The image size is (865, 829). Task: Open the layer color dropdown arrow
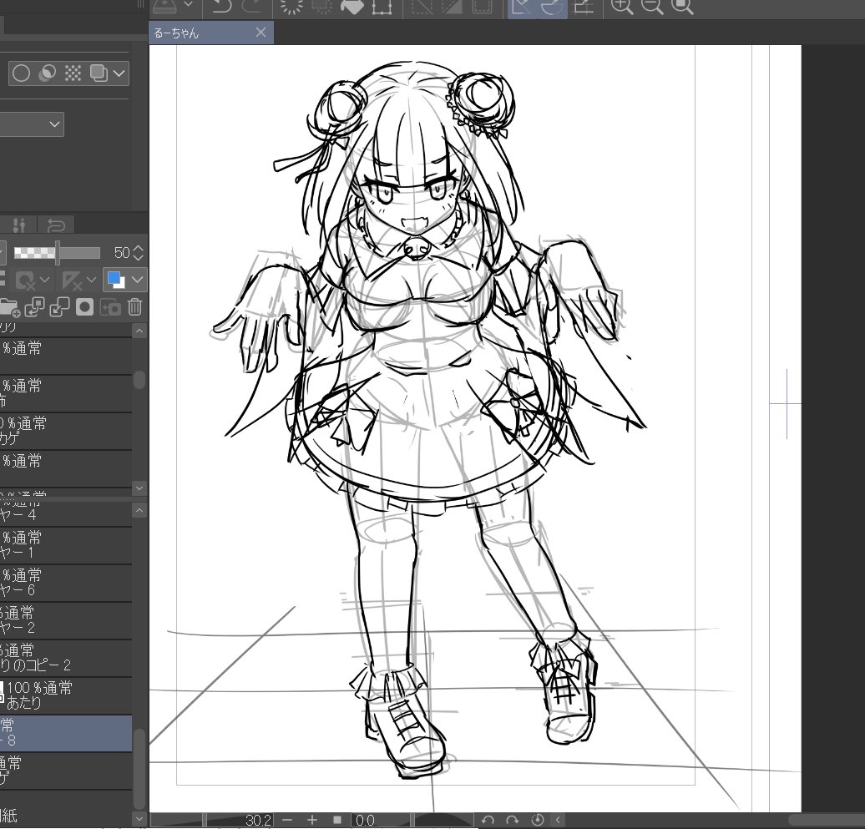(138, 280)
